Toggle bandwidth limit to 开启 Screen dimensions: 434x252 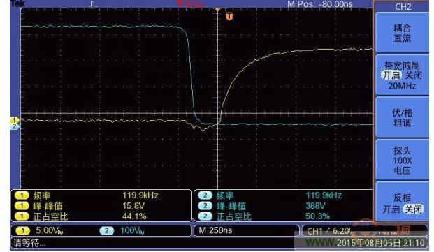tap(391, 75)
